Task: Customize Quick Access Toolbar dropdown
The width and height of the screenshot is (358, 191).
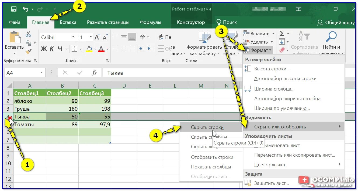Action: (55, 9)
